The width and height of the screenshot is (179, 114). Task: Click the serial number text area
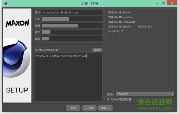coord(69,77)
